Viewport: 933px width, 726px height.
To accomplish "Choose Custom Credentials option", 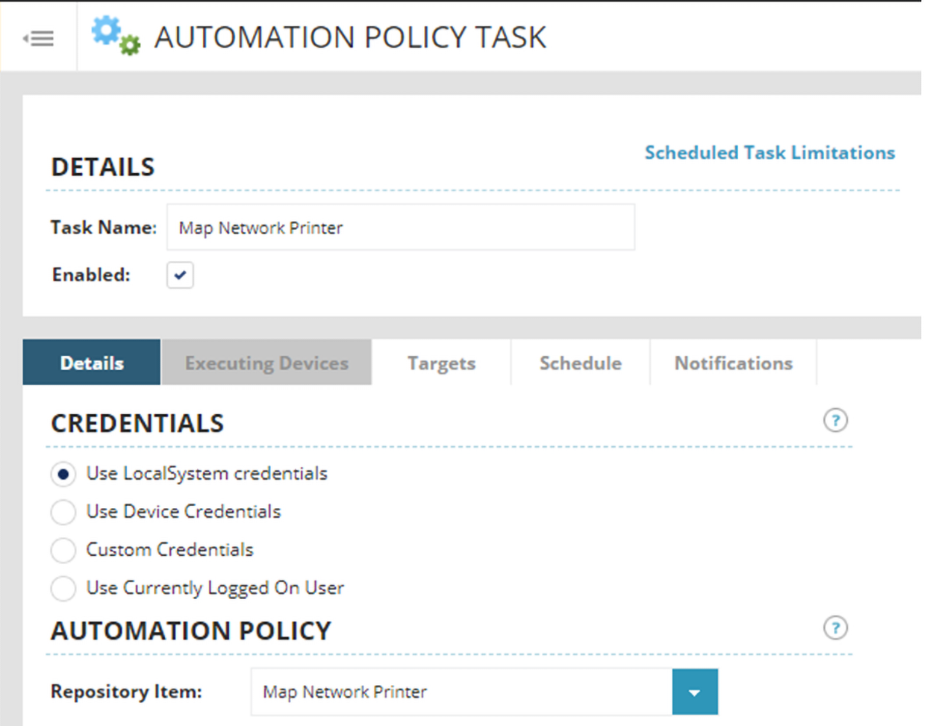I will pyautogui.click(x=63, y=550).
